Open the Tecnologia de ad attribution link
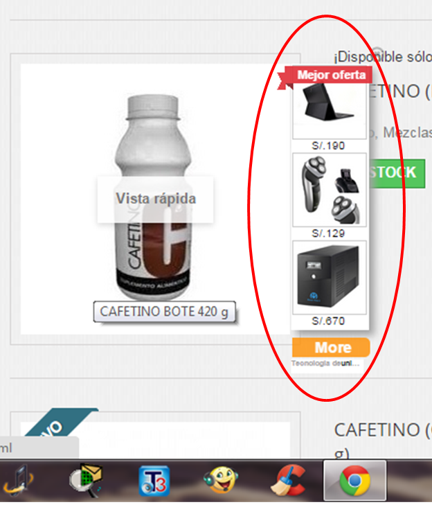Screen dimensions: 432x516 click(325, 364)
